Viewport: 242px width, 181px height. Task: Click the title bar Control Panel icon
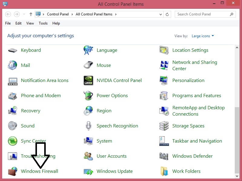[x=5, y=4]
